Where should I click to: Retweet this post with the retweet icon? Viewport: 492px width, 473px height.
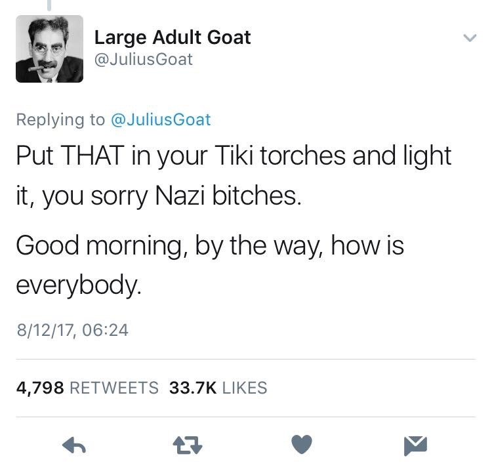[188, 445]
